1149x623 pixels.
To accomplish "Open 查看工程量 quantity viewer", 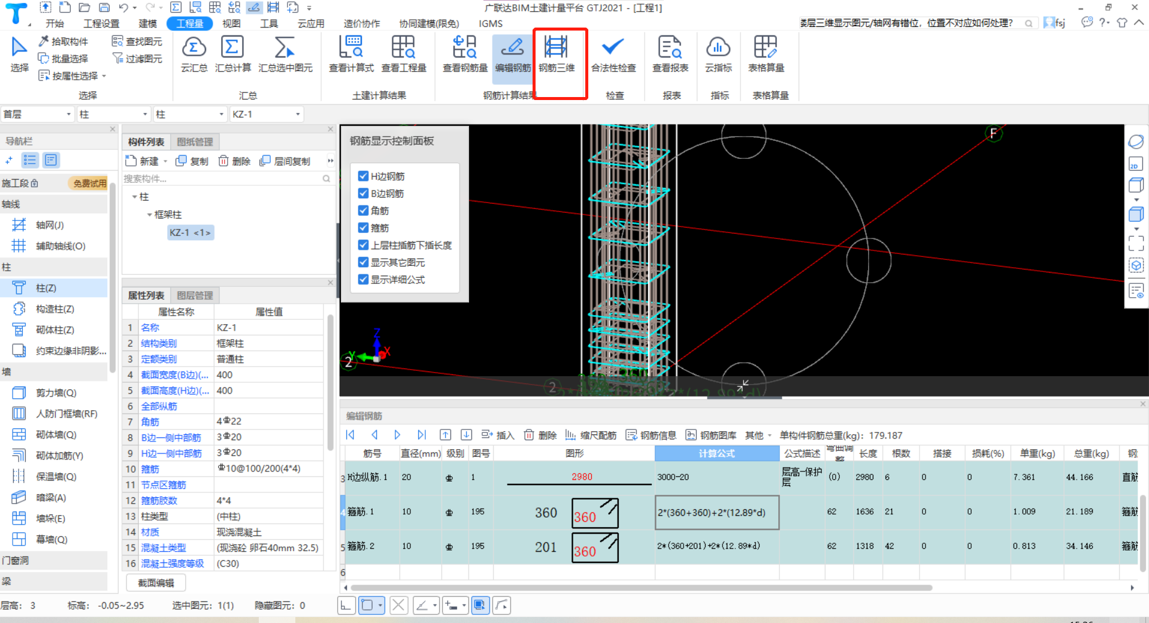I will tap(404, 55).
